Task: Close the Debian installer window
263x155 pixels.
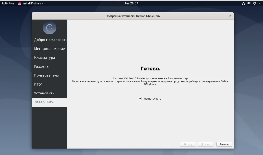Action: coord(230,16)
